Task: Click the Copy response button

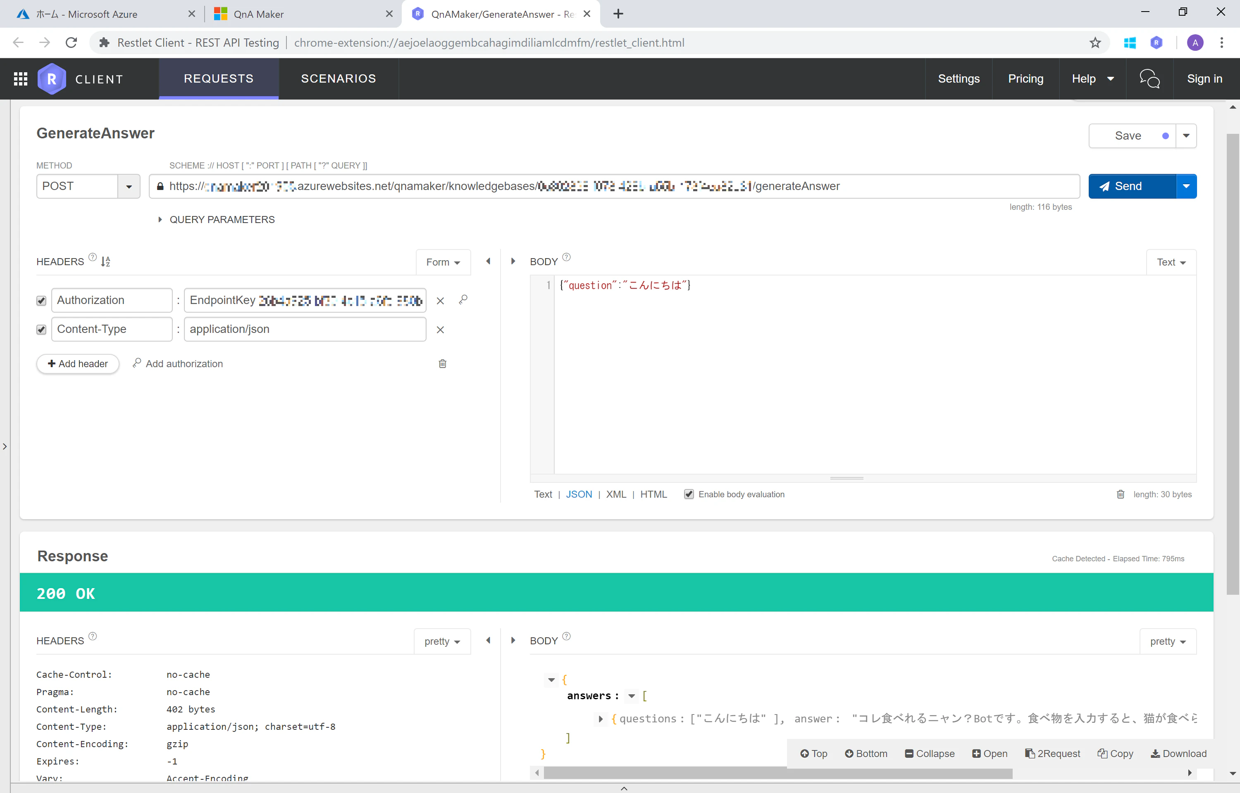Action: (x=1116, y=754)
